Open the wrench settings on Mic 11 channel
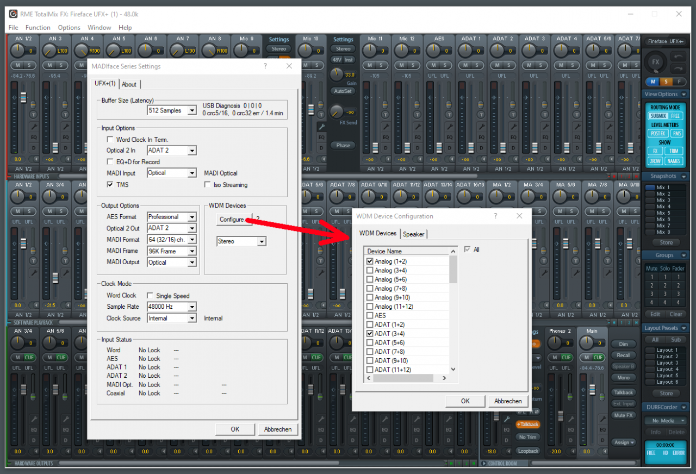Image resolution: width=696 pixels, height=474 pixels. (386, 126)
